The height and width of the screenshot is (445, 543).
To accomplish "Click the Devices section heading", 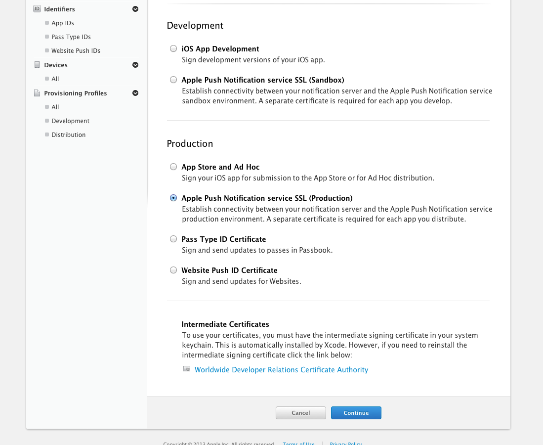I will (x=56, y=65).
